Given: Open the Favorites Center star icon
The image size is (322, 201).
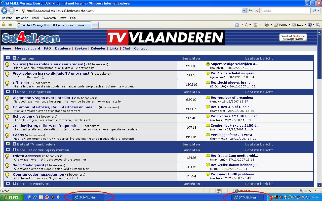Looking at the screenshot, I should 4,25.
